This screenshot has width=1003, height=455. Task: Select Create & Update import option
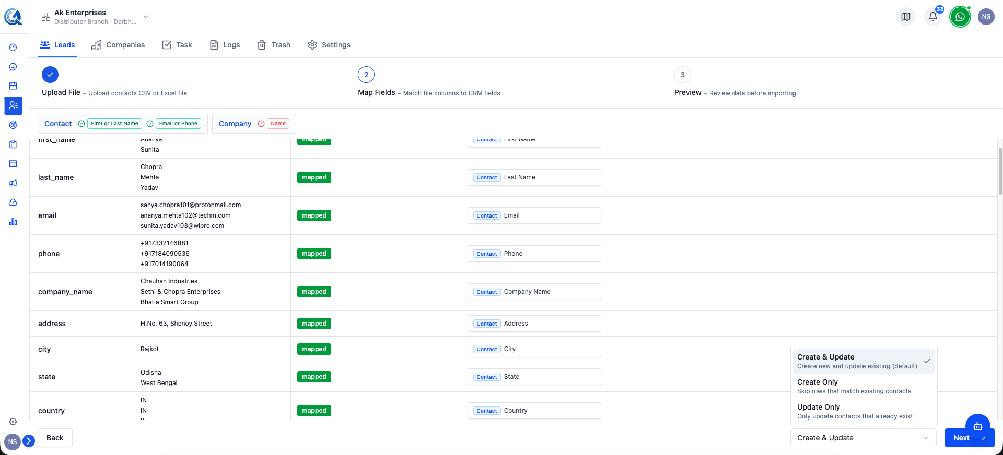864,361
